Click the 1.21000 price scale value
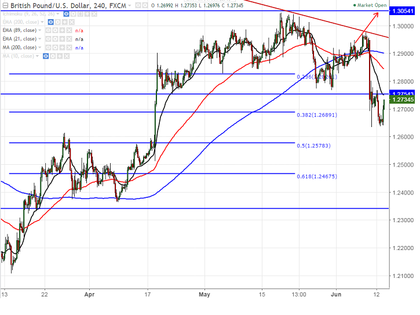Image resolution: width=420 pixels, height=315 pixels. [x=403, y=276]
